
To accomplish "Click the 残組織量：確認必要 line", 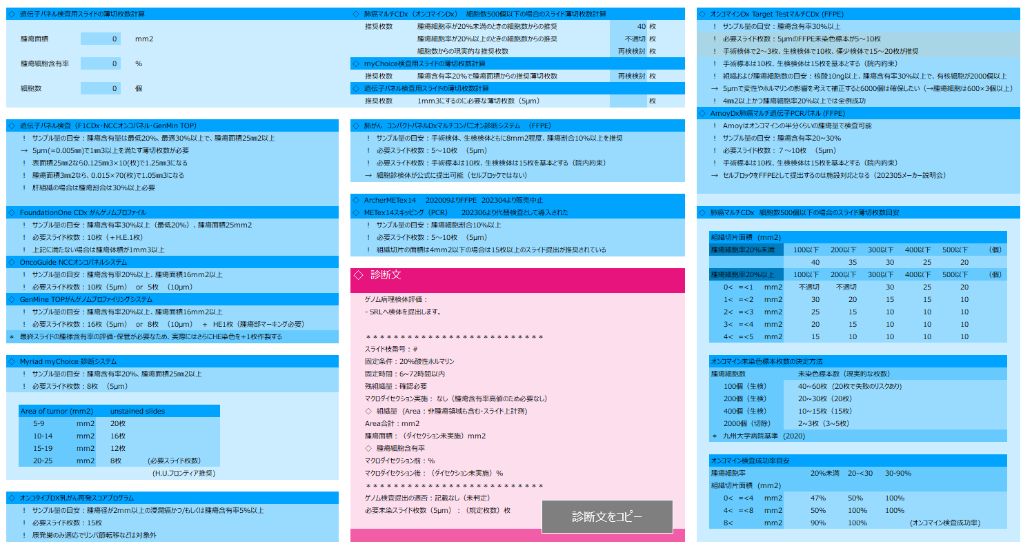I will click(x=396, y=386).
